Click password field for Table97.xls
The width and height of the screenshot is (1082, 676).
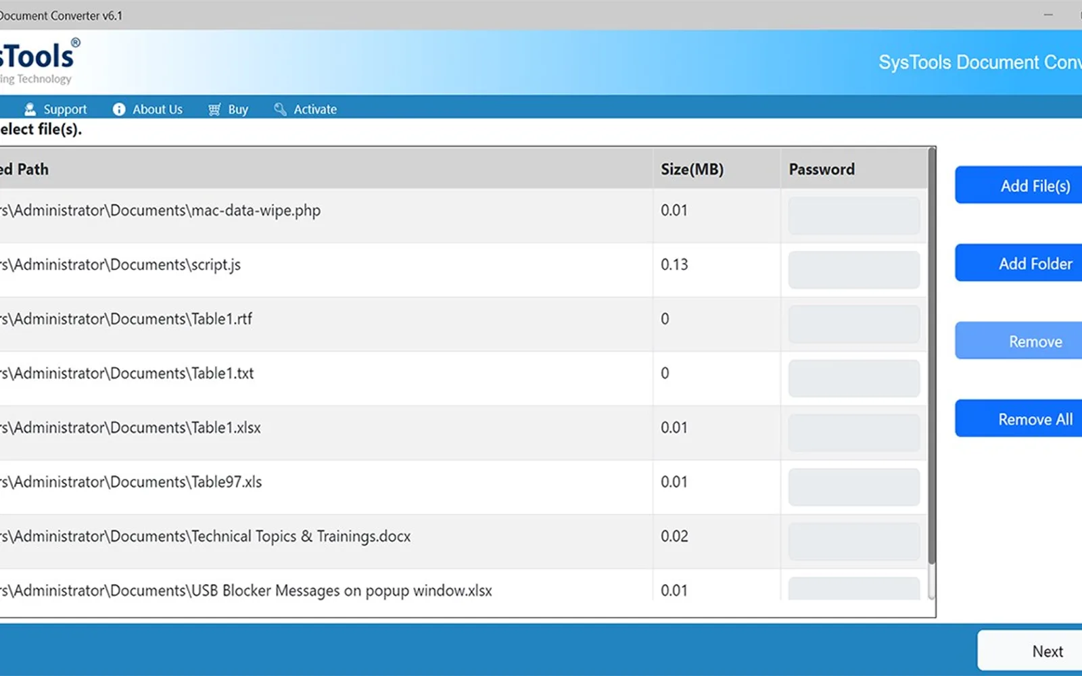pyautogui.click(x=853, y=487)
